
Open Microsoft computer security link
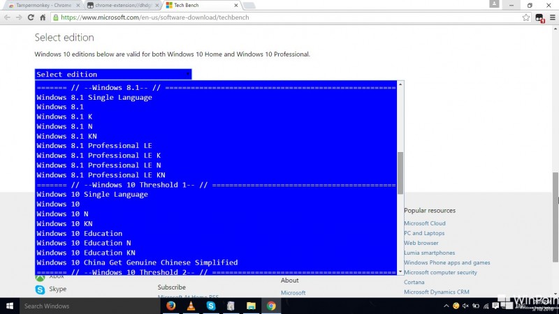440,272
